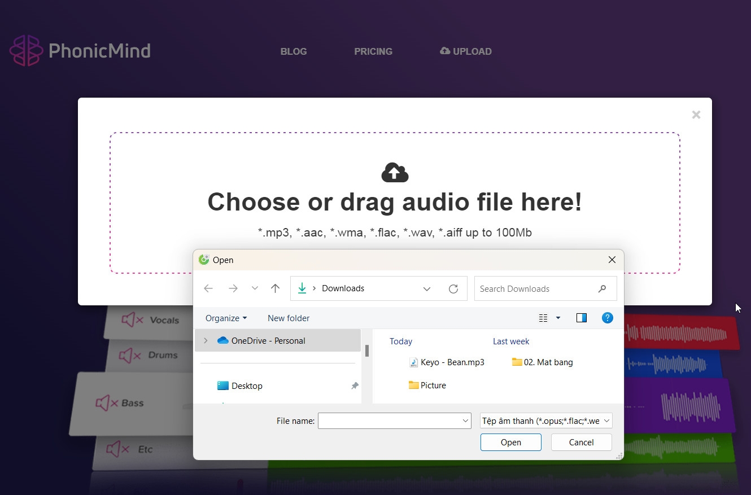Open the help question mark icon
The image size is (751, 495).
(608, 318)
